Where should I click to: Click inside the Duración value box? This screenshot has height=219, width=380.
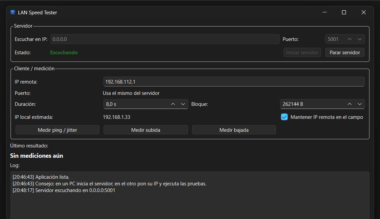[135, 104]
